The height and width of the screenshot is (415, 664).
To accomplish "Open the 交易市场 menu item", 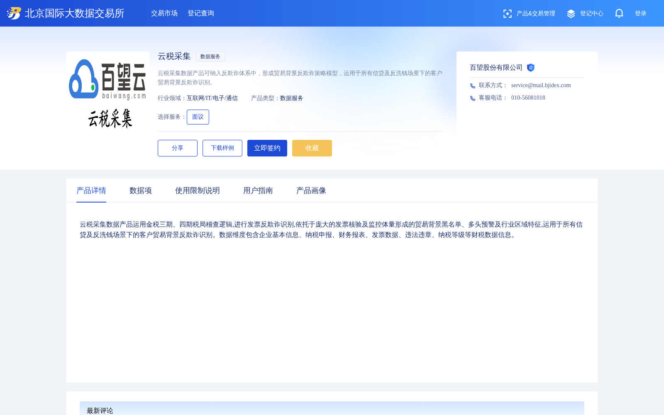I will pyautogui.click(x=164, y=13).
